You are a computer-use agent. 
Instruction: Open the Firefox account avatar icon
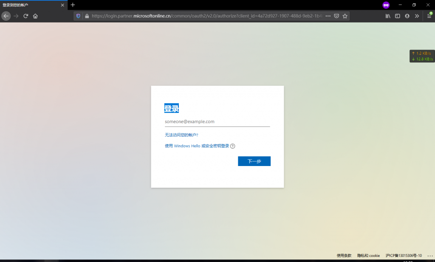coord(407,16)
